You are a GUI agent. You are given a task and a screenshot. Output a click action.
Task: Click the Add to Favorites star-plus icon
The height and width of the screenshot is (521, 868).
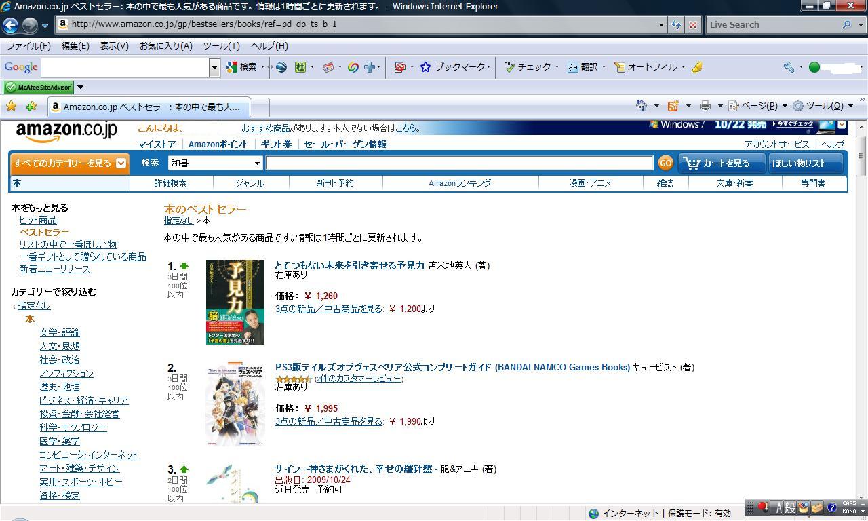click(31, 106)
